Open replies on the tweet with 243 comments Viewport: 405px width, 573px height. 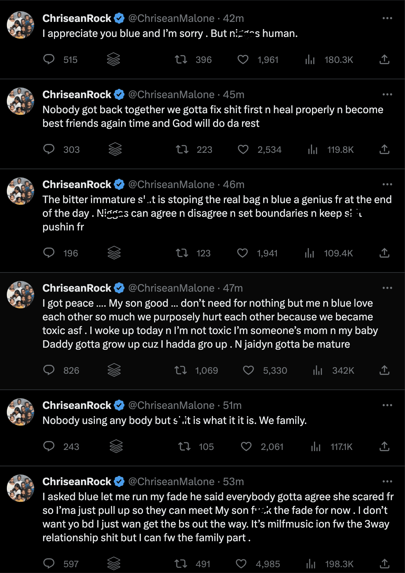click(x=49, y=447)
